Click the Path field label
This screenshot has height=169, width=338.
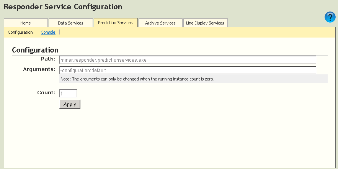click(48, 59)
